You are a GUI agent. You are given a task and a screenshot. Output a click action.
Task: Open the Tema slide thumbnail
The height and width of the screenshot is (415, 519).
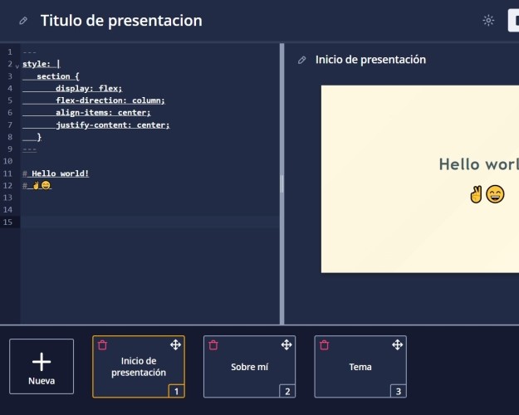click(360, 367)
